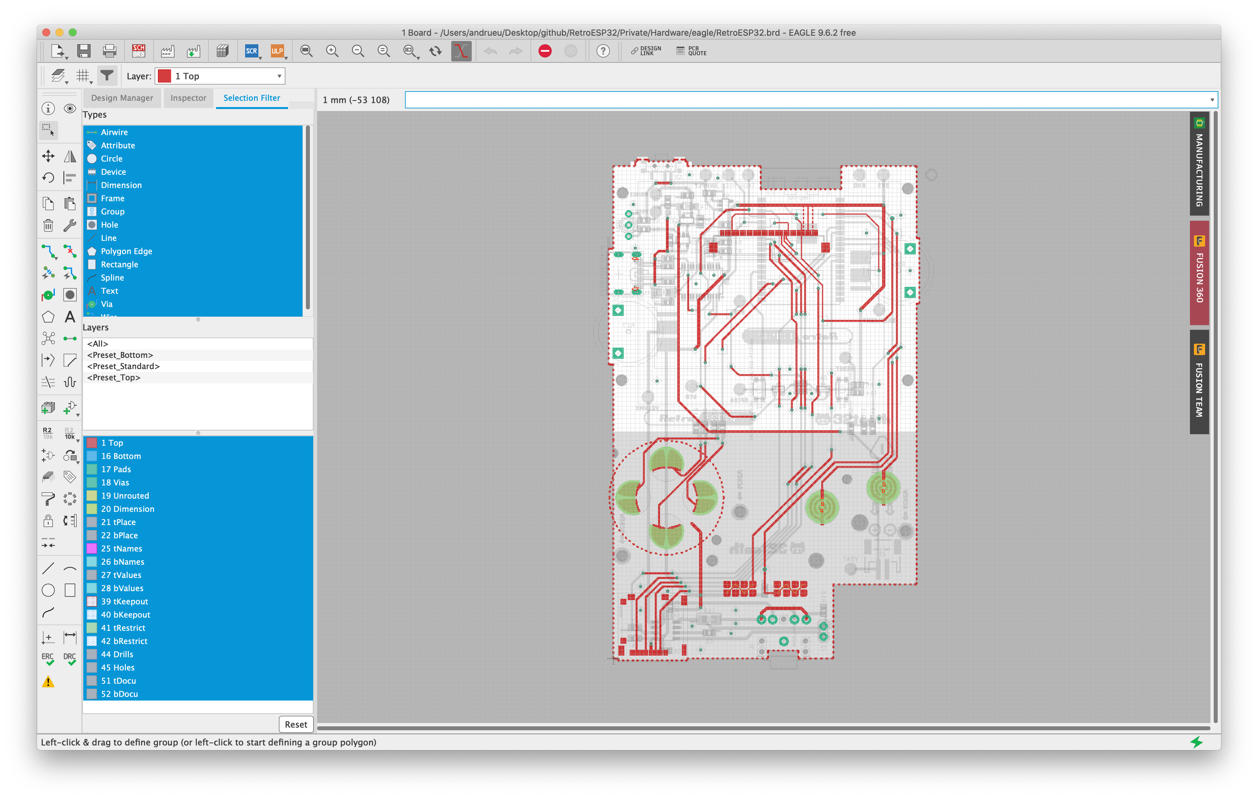Select the Change wrench tool

tap(70, 225)
